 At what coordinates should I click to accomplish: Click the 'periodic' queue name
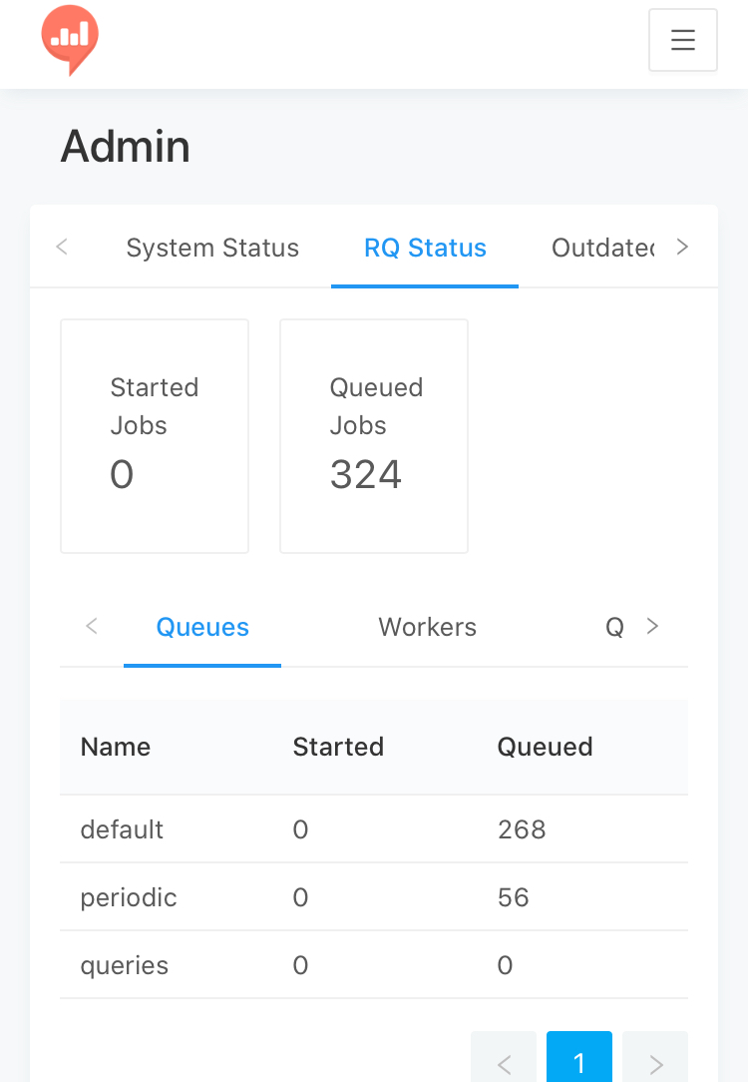129,897
